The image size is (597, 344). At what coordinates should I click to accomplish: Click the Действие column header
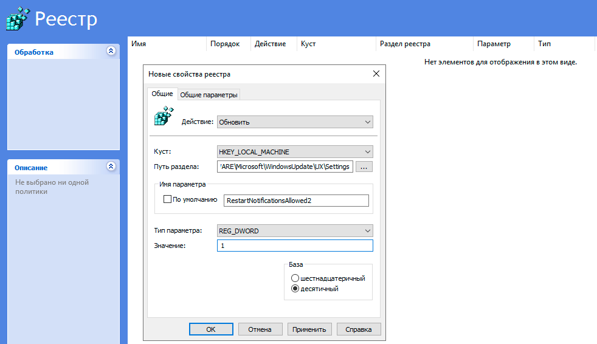[x=274, y=44]
